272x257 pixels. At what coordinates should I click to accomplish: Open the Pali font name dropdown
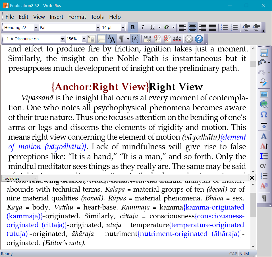pos(98,28)
